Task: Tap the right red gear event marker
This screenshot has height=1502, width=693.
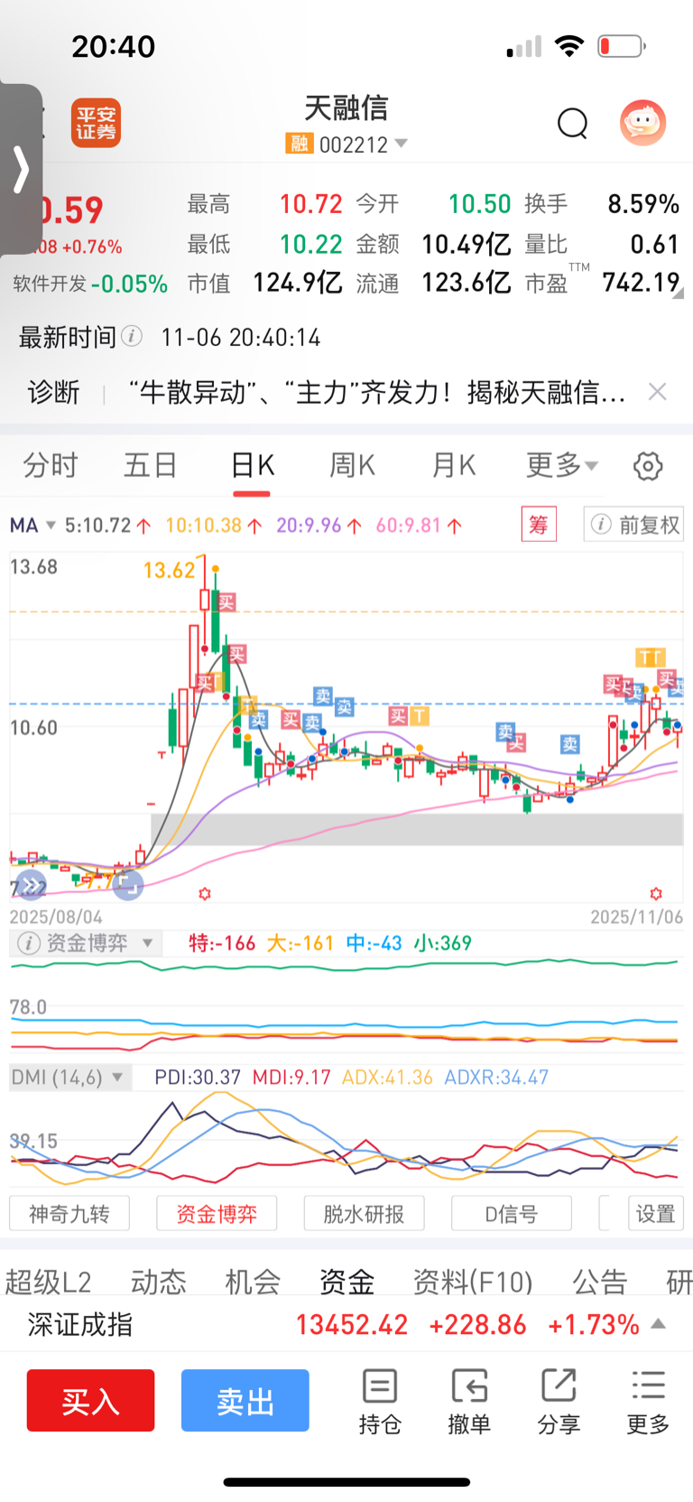Action: click(656, 893)
